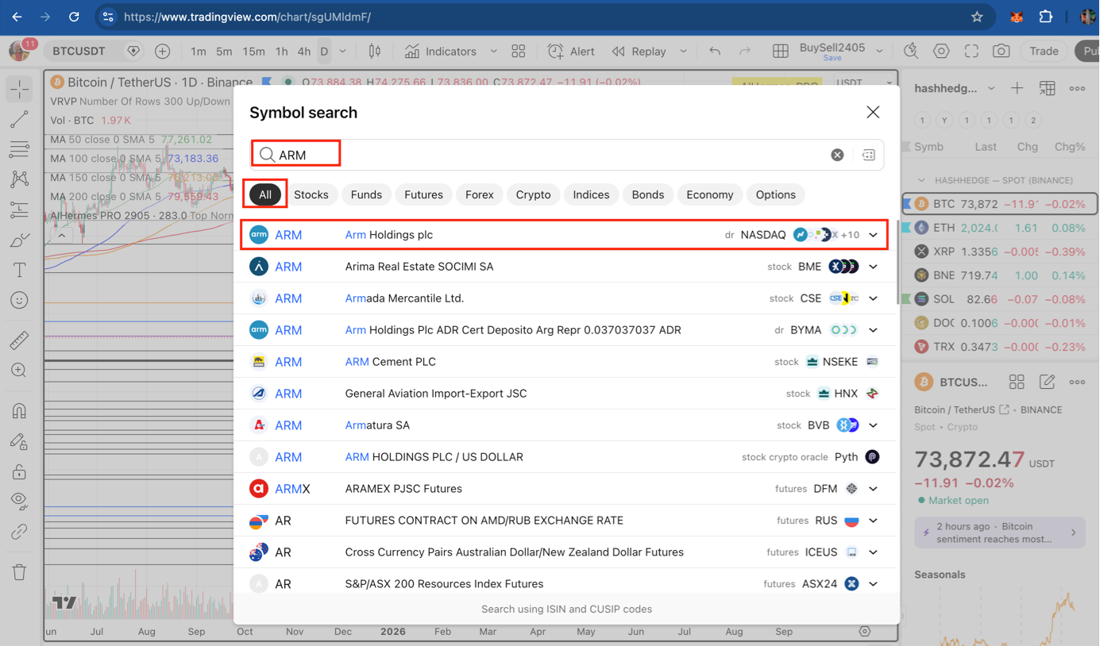1100x646 pixels.
Task: Bookmark this page with the star icon
Action: [977, 17]
